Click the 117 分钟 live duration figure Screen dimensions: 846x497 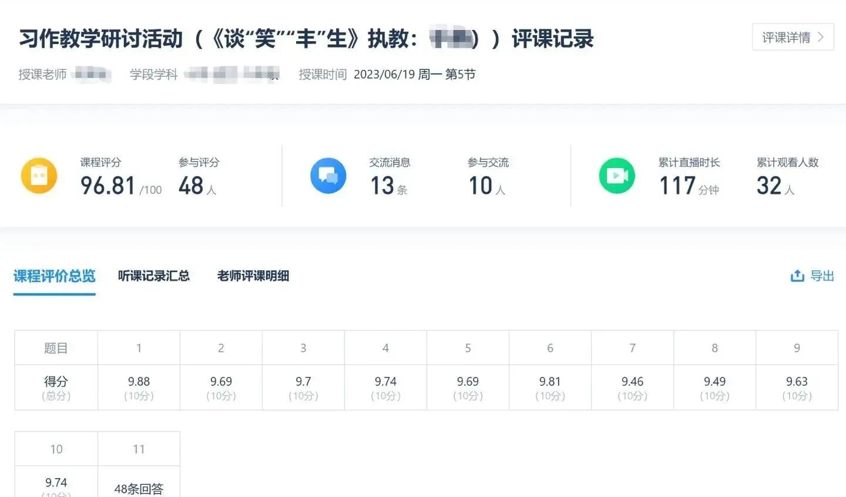688,186
